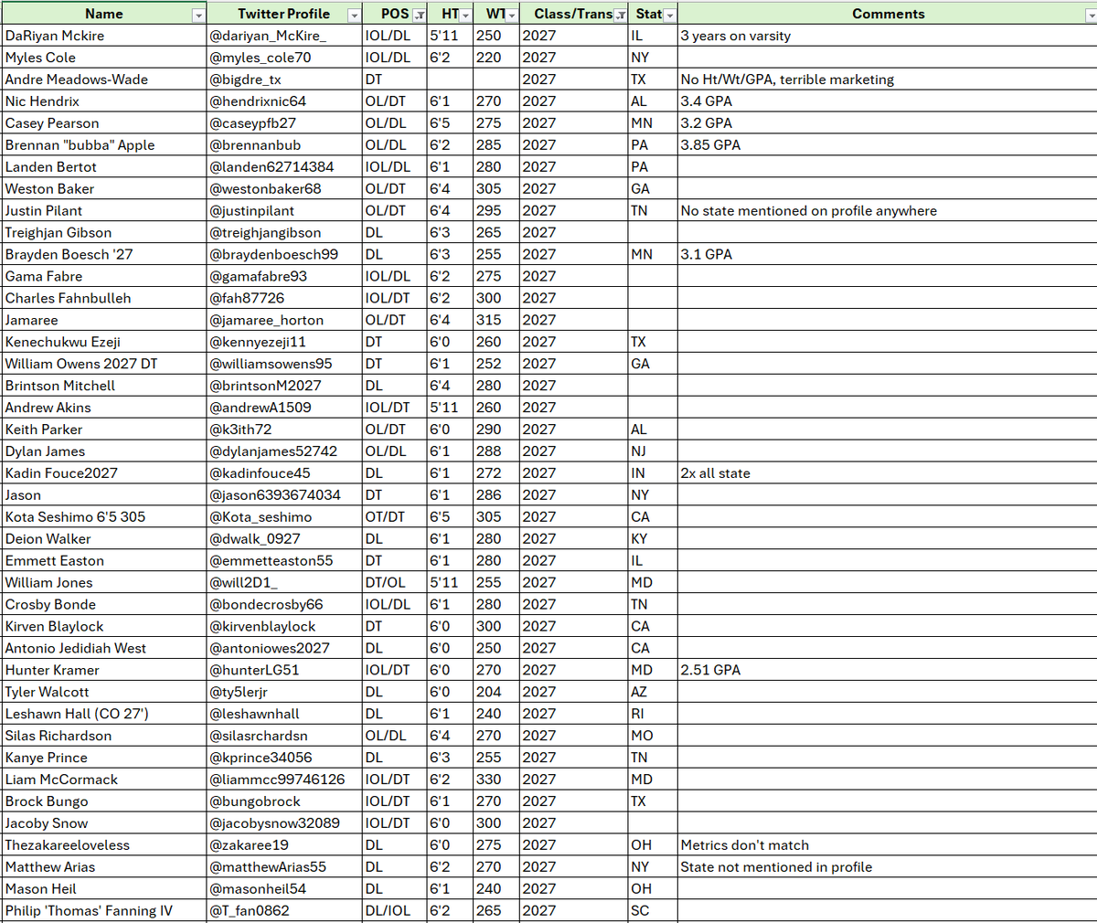1097x923 pixels.
Task: Select the name cell Kanye Prince
Action: (x=104, y=758)
